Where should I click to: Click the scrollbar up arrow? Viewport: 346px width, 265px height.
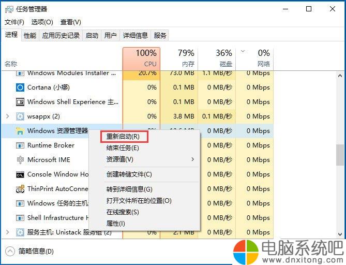pyautogui.click(x=340, y=76)
